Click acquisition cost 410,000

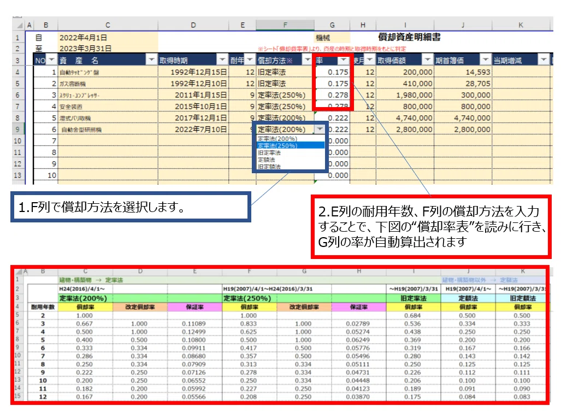[417, 84]
